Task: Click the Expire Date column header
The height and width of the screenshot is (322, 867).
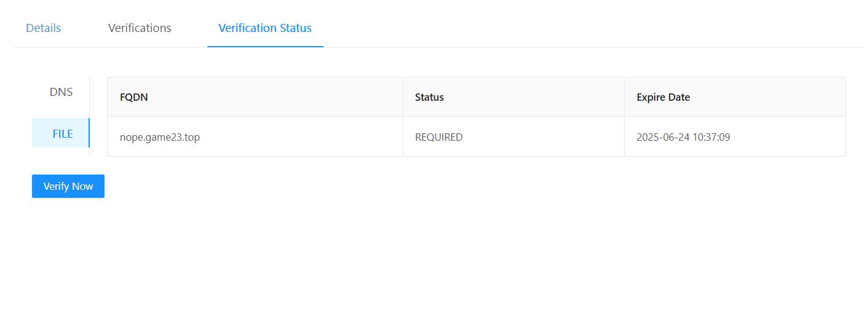Action: pyautogui.click(x=663, y=97)
